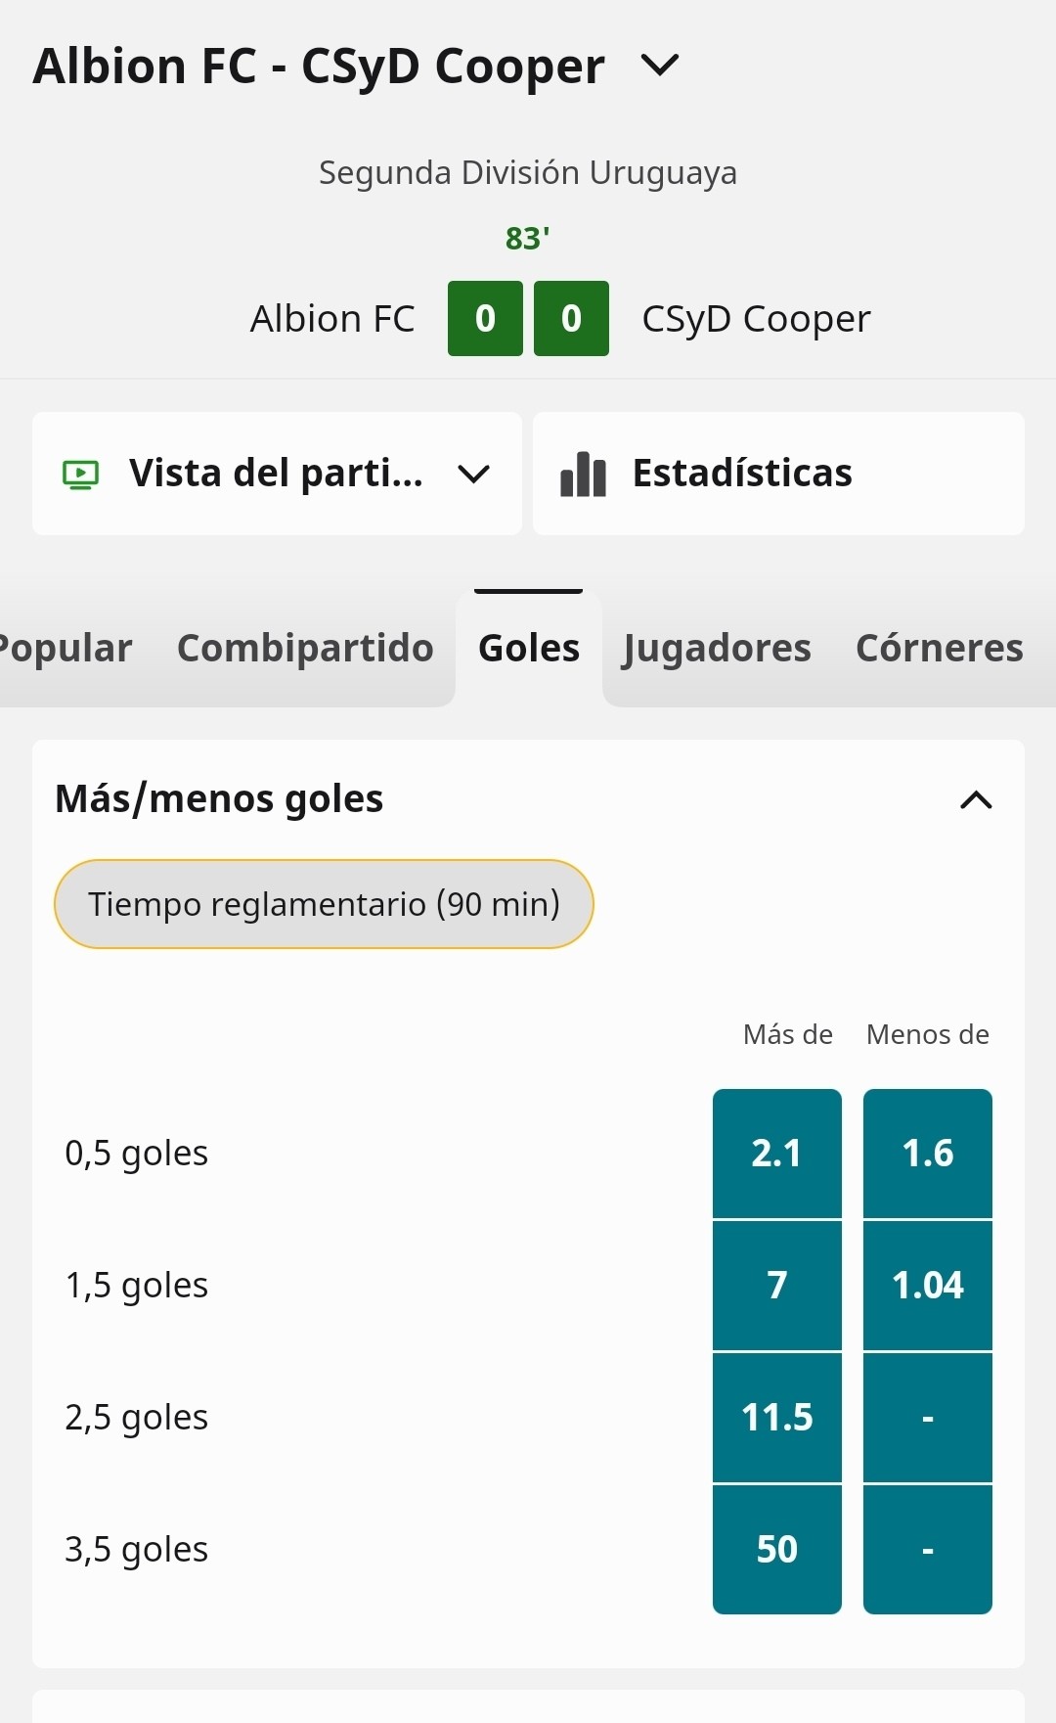Select Más de 0,5 goles odds 2.1
This screenshot has height=1723, width=1056.
[777, 1154]
